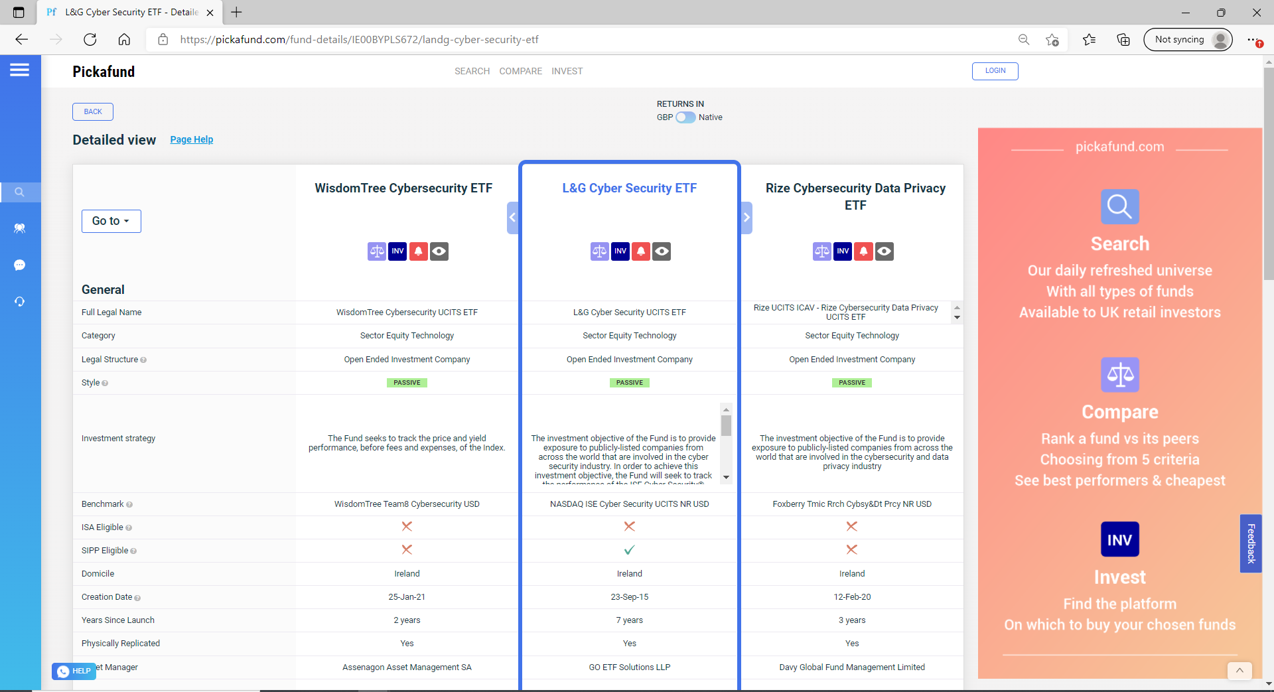The image size is (1274, 692).
Task: Click the L&G Cyber Security ETF column heading
Action: (630, 188)
